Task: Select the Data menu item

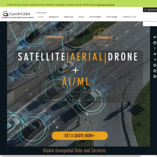Action: tap(81, 17)
